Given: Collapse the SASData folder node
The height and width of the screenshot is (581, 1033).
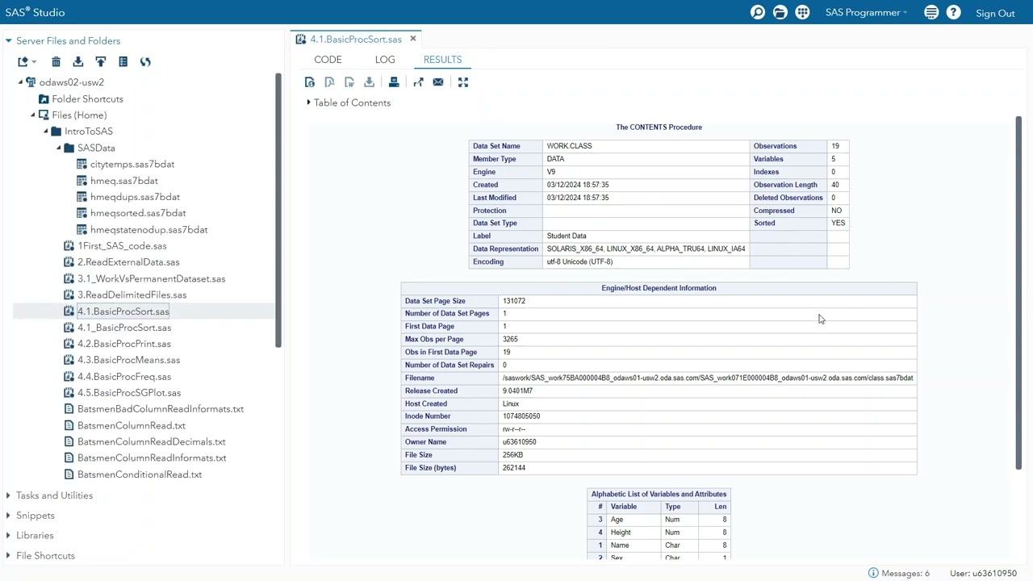Looking at the screenshot, I should point(59,148).
